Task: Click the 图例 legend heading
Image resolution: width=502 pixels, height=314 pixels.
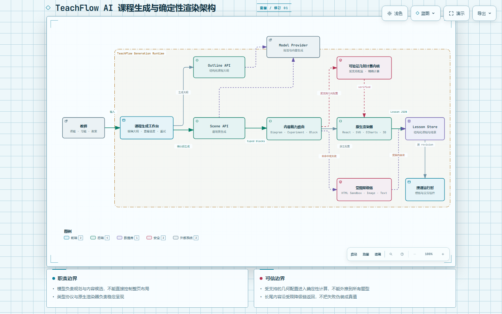Action: (x=68, y=231)
